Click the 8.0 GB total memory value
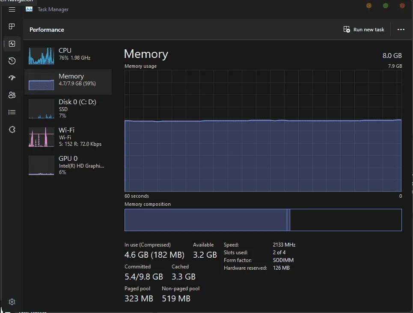This screenshot has width=413, height=313. point(392,56)
